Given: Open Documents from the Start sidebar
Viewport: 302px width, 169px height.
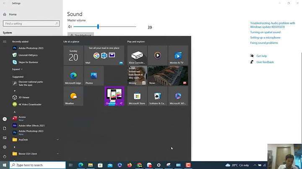Looking at the screenshot, I should [x=5, y=128].
